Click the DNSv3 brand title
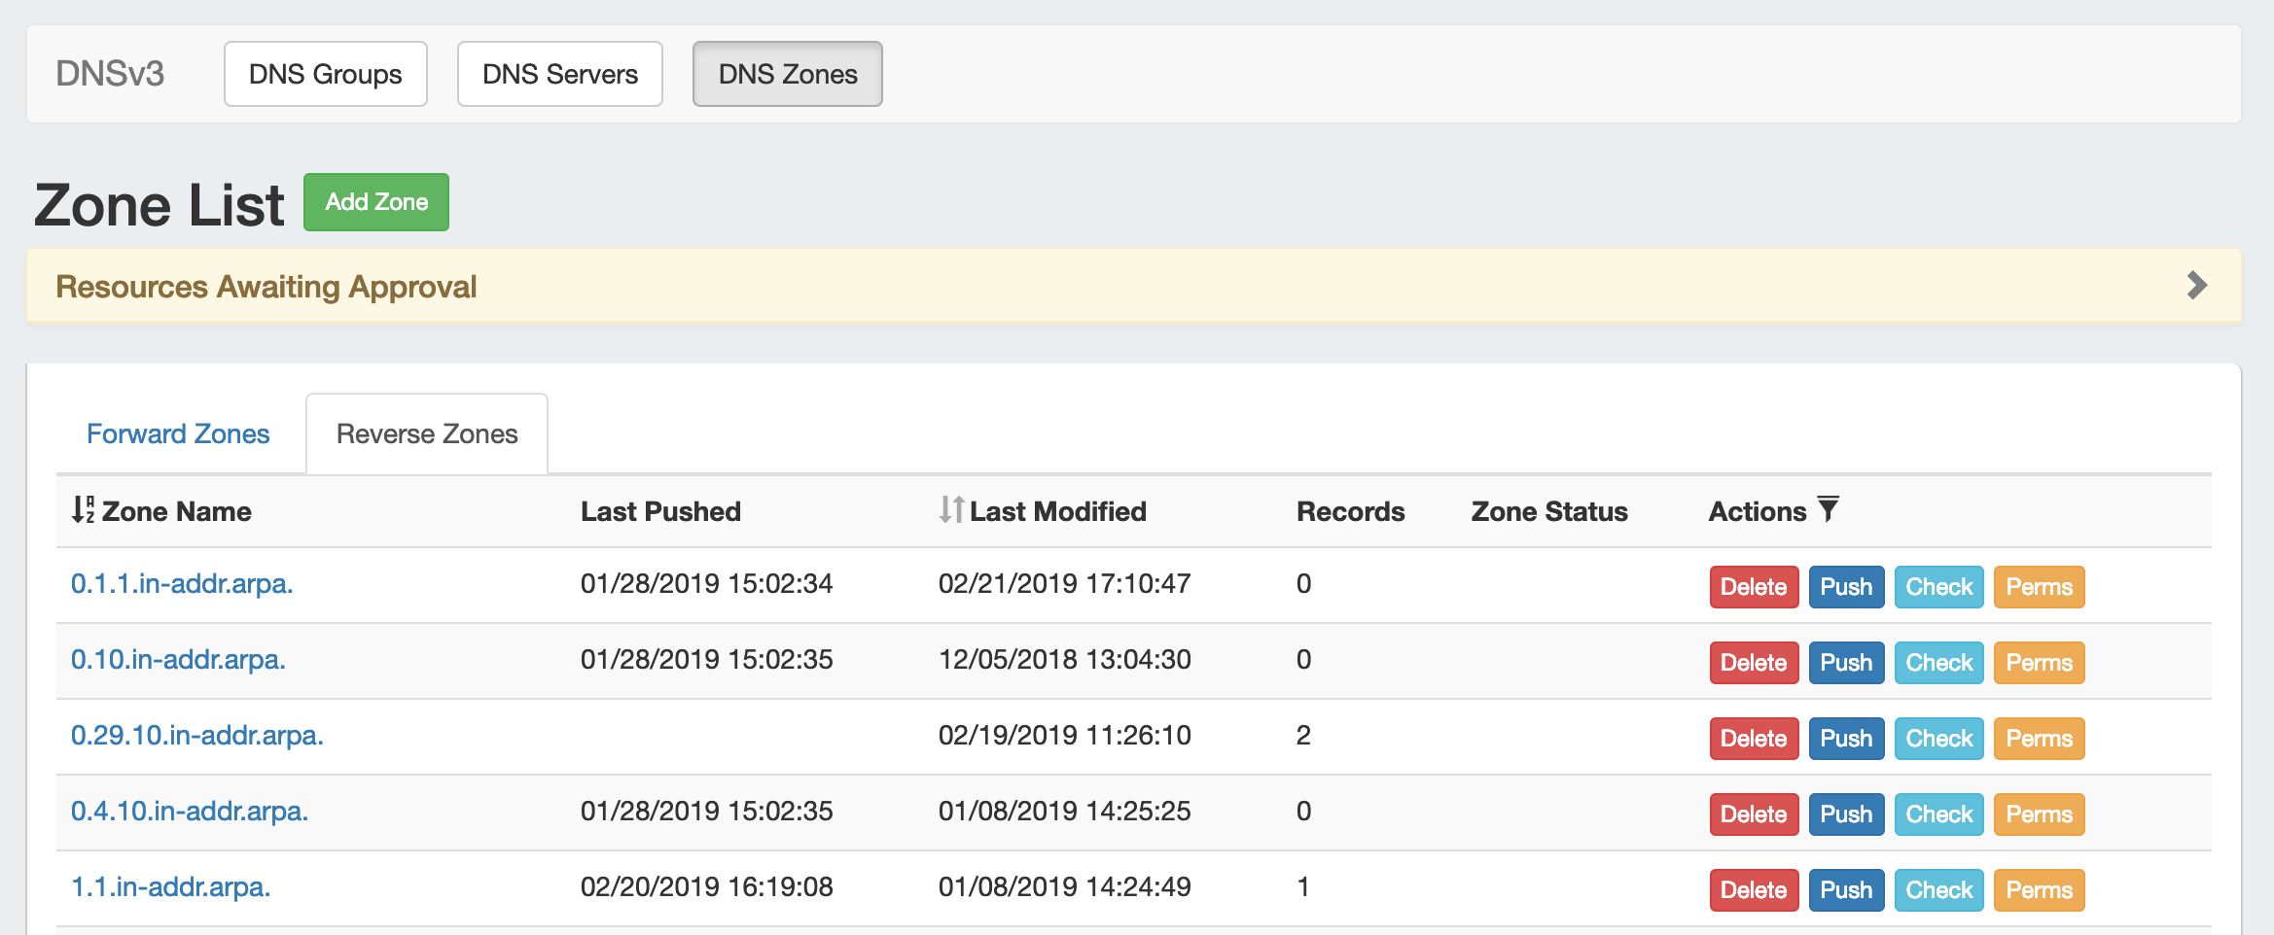2274x935 pixels. tap(110, 74)
